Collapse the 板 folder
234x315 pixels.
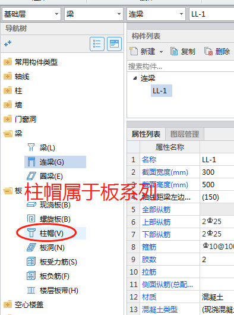pos(8,190)
